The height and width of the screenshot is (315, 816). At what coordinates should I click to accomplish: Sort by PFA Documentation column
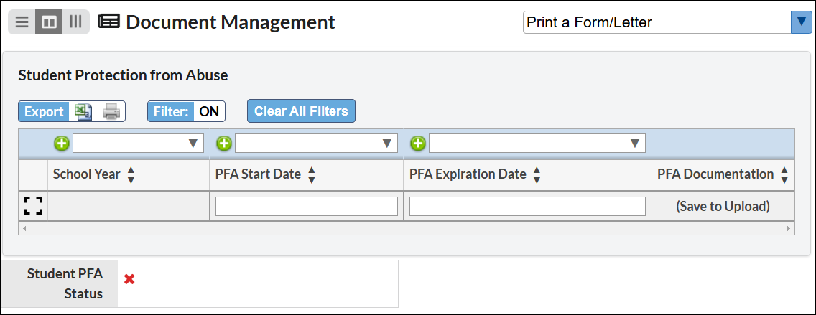784,174
